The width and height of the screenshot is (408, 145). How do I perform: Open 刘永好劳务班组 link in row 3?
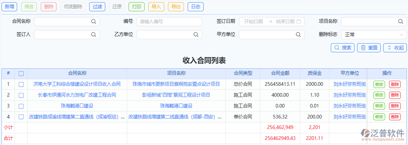(x=350, y=106)
